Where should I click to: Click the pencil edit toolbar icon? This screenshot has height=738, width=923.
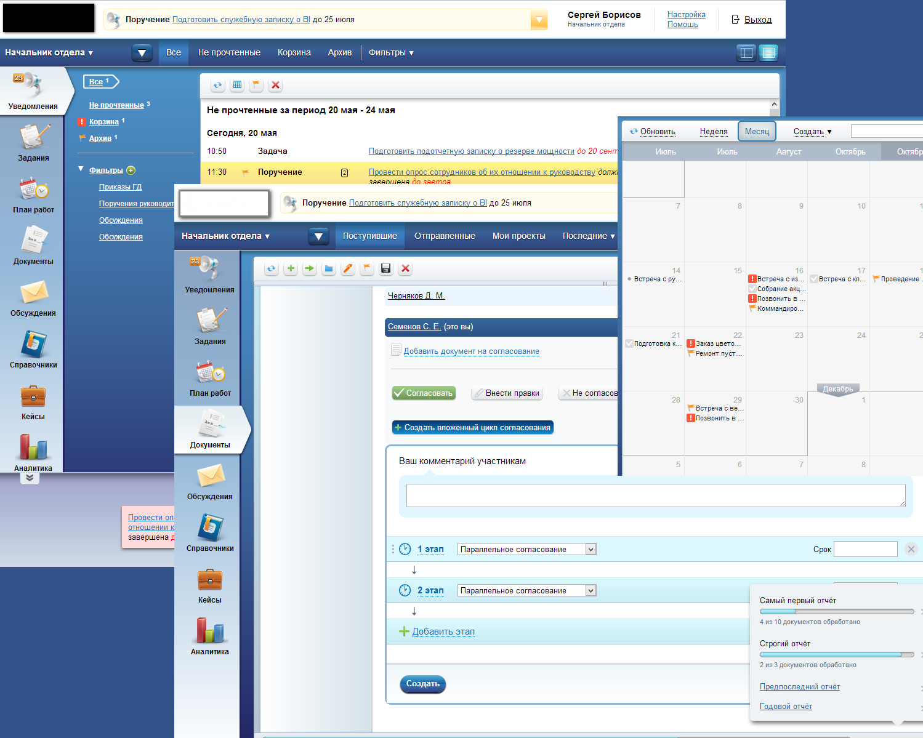point(348,268)
